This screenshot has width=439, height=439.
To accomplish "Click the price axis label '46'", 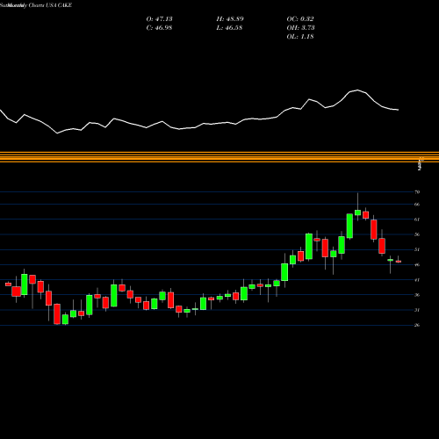I will coord(417,265).
